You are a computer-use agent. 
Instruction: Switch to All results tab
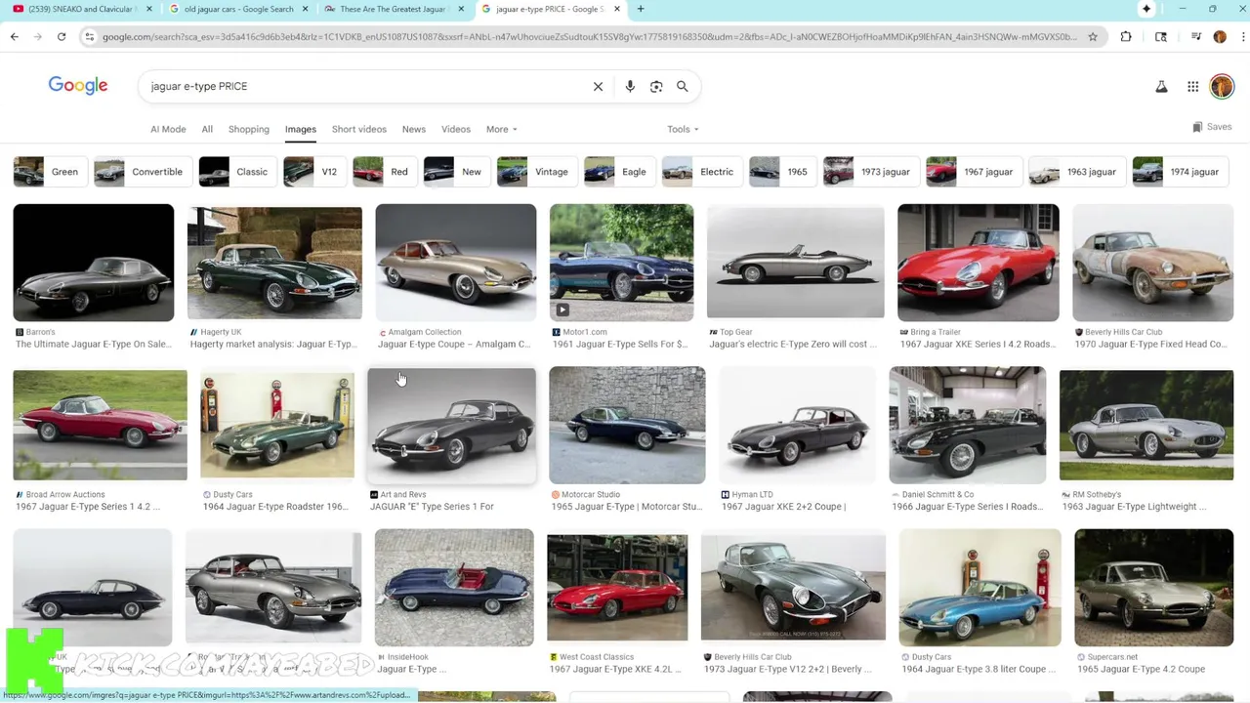(x=207, y=129)
